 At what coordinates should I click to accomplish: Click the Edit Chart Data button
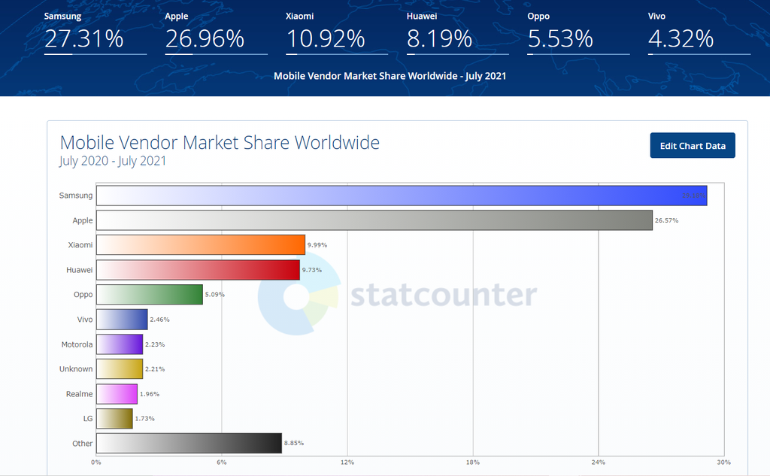click(693, 145)
